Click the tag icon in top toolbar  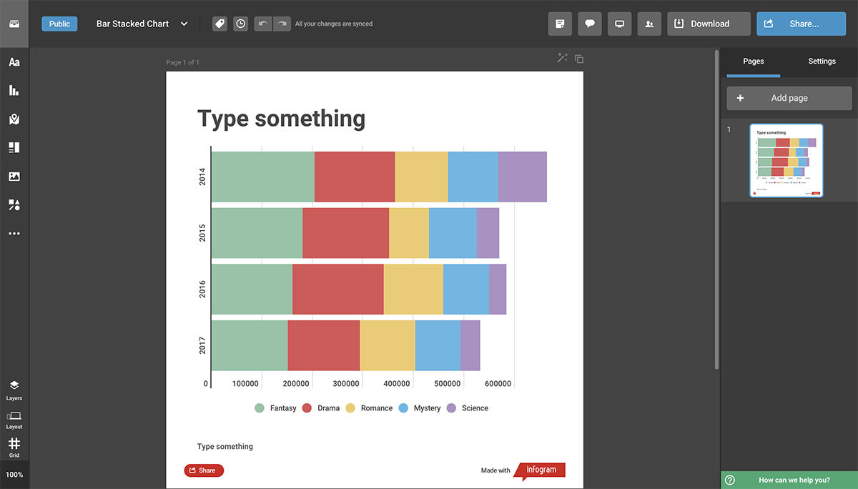tap(220, 24)
